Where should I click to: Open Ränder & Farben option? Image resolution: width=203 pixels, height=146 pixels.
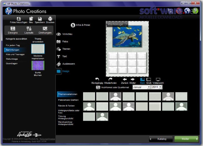[x=66, y=106]
